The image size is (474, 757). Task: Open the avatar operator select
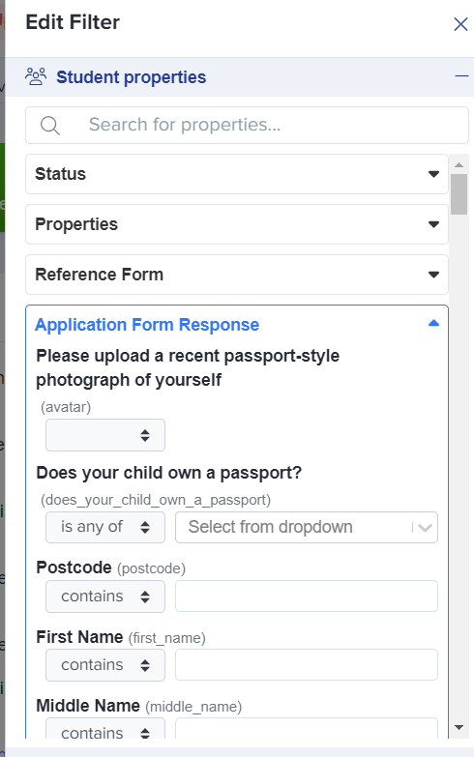105,435
